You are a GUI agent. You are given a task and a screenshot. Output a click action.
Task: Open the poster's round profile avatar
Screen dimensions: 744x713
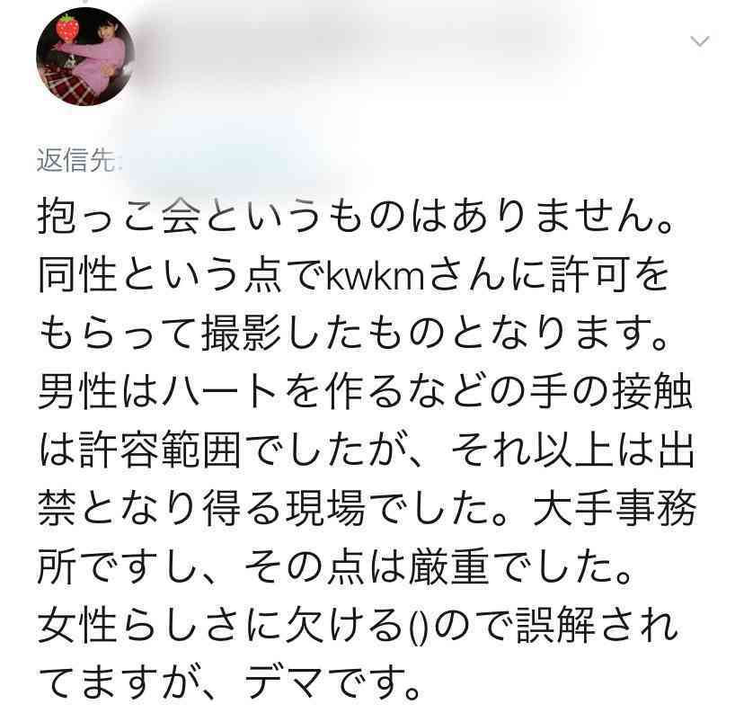[85, 57]
